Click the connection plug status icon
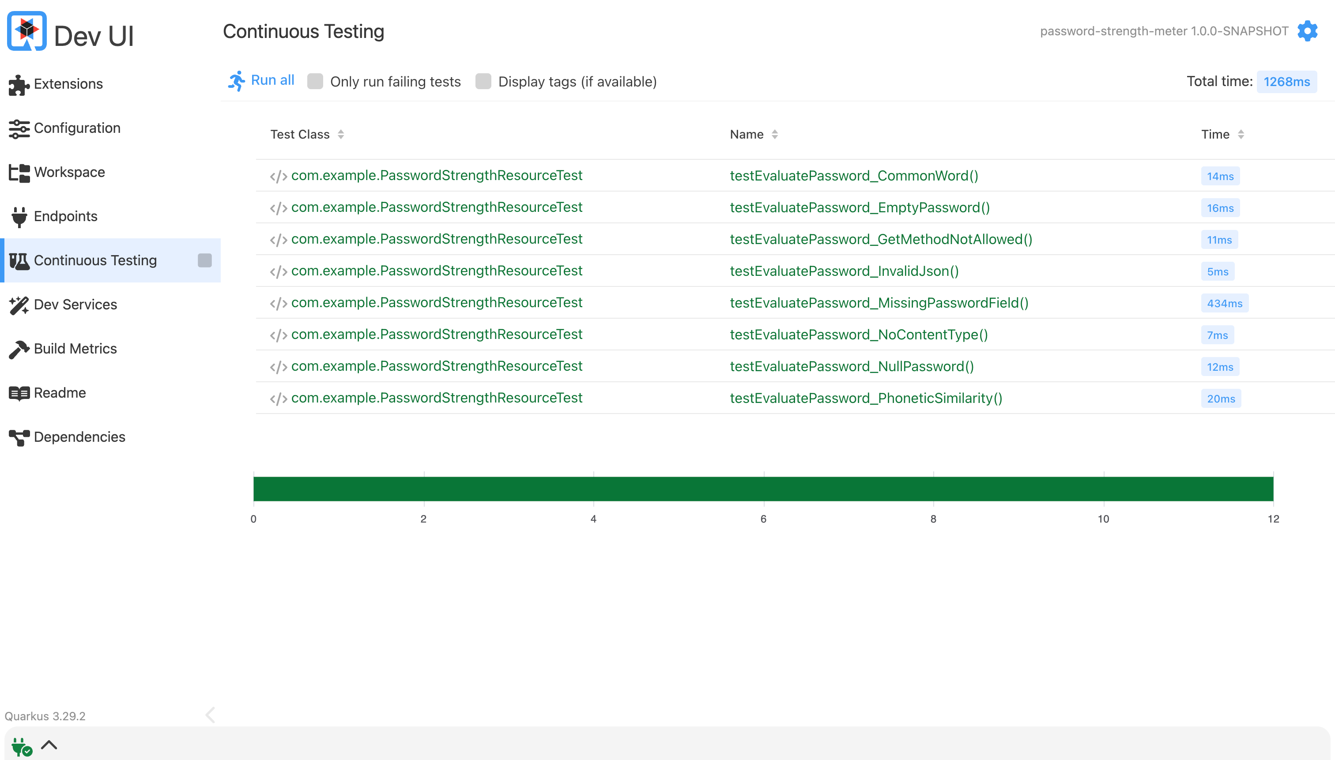Image resolution: width=1335 pixels, height=760 pixels. (21, 746)
